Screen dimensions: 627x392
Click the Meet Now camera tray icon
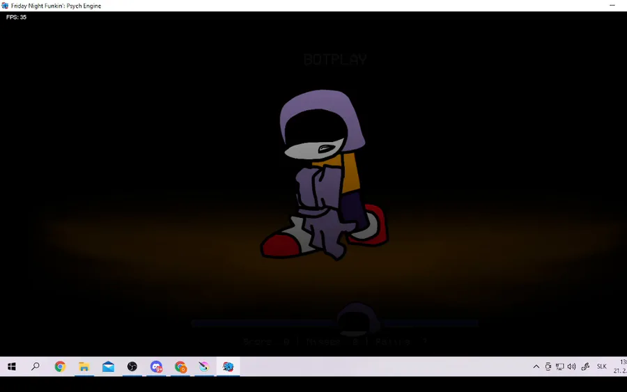(x=548, y=366)
